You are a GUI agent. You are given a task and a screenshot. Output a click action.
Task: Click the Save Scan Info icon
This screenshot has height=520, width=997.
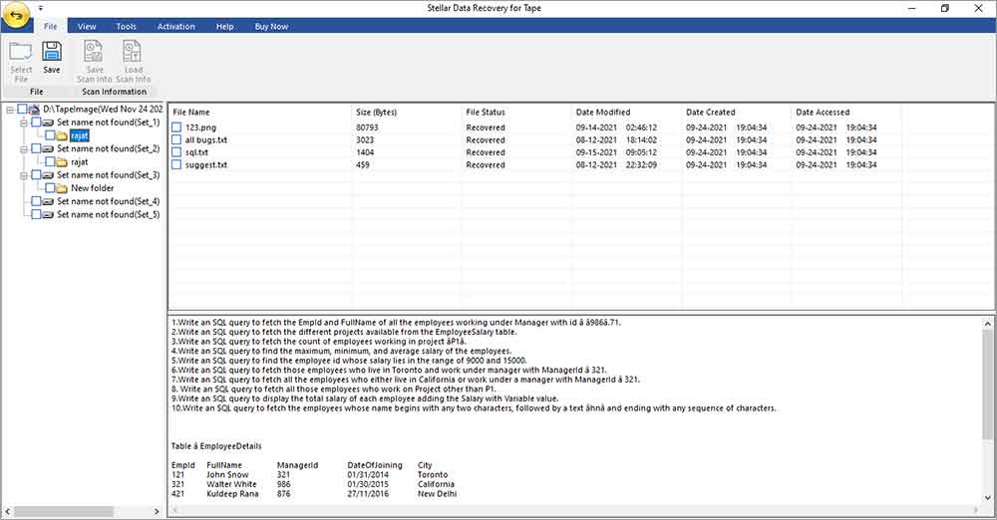pyautogui.click(x=94, y=53)
